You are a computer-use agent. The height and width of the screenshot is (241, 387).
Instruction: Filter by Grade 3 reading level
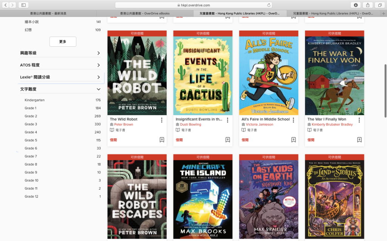coord(31,124)
